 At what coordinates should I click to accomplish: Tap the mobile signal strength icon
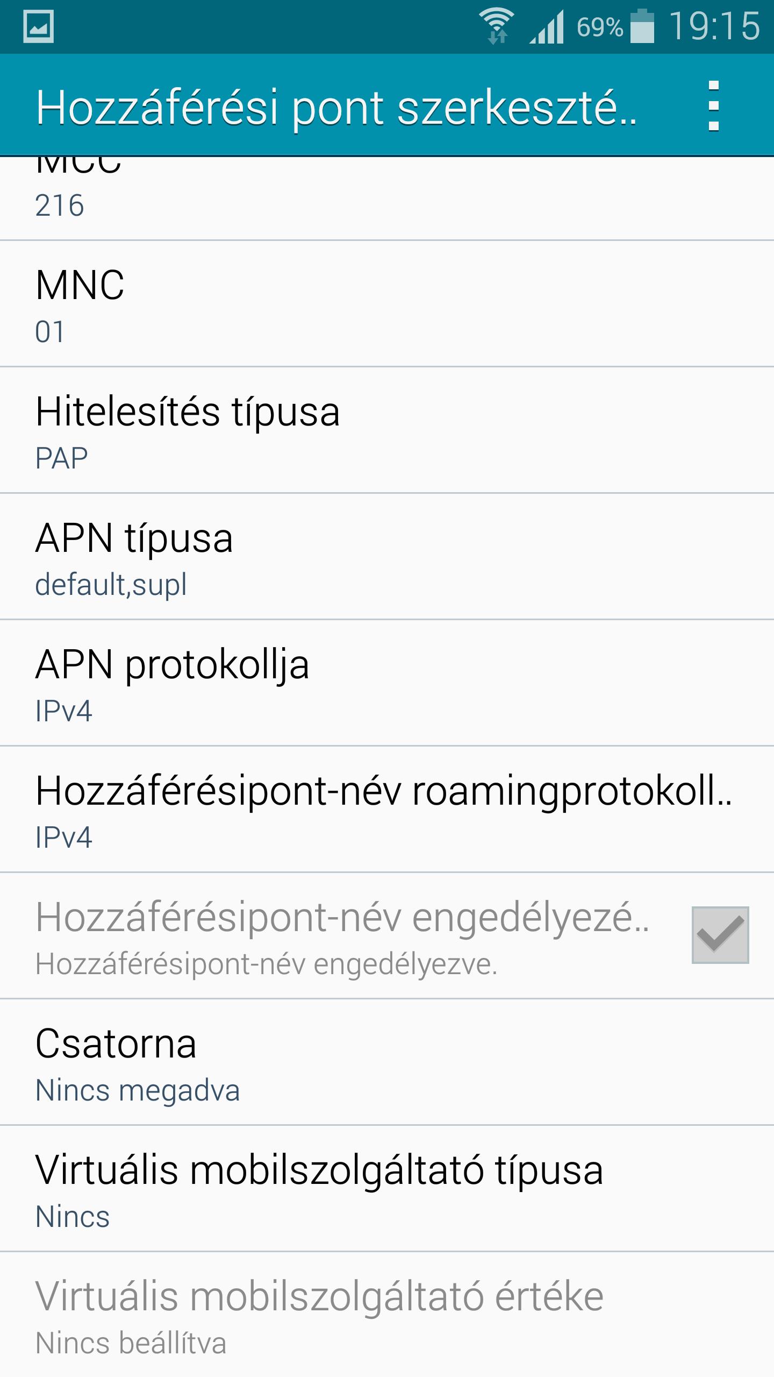pyautogui.click(x=547, y=27)
